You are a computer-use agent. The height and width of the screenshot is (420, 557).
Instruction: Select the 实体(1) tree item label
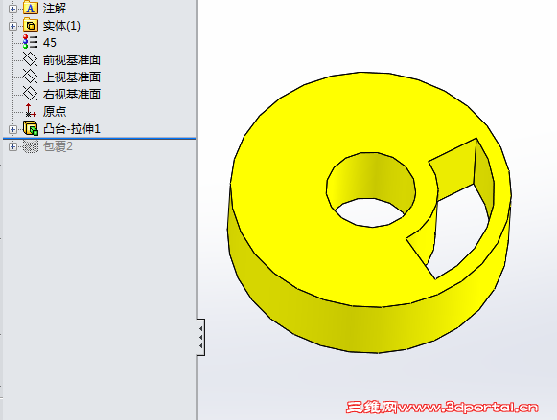pyautogui.click(x=61, y=26)
